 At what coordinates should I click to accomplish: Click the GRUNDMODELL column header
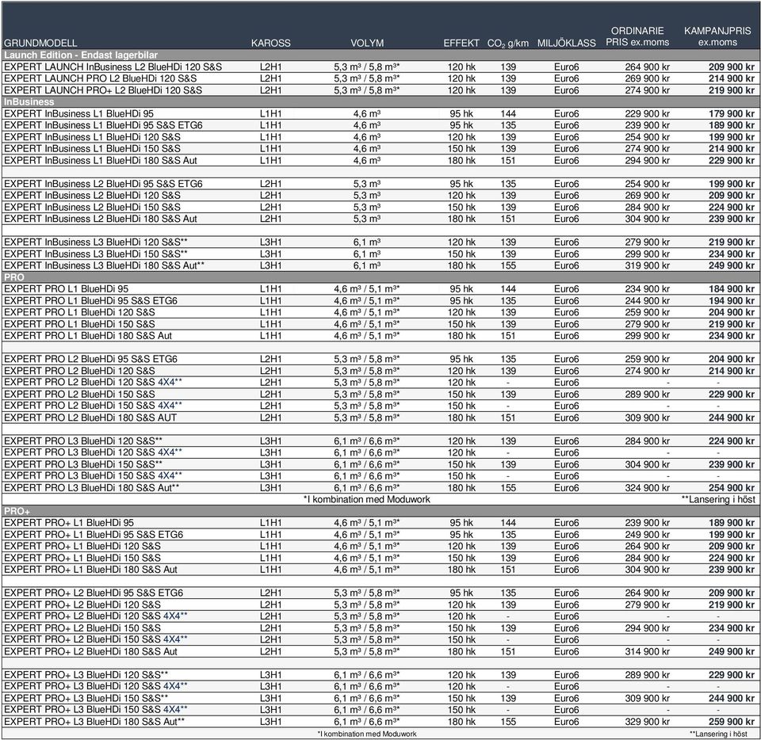(x=40, y=43)
